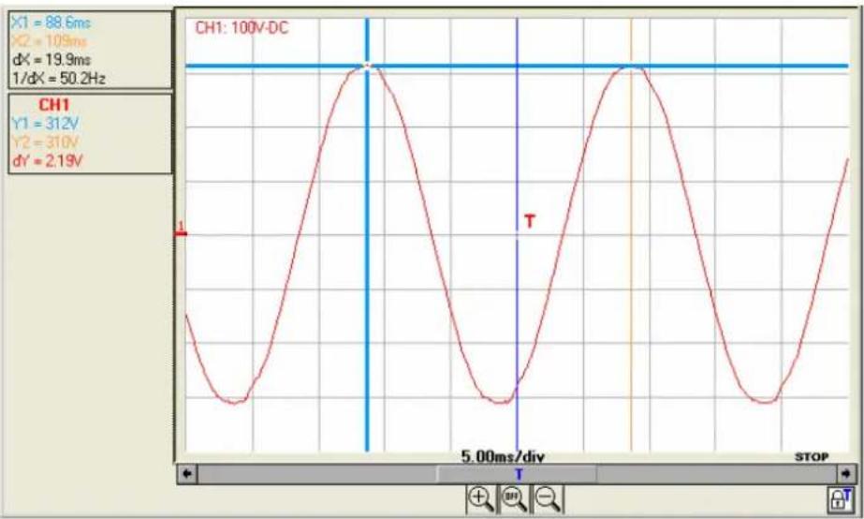The height and width of the screenshot is (519, 864).
Task: Click the Y2 = 310V readout
Action: click(45, 142)
